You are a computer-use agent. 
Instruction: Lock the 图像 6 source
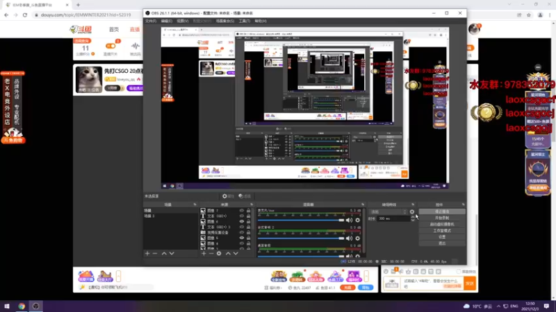click(248, 221)
